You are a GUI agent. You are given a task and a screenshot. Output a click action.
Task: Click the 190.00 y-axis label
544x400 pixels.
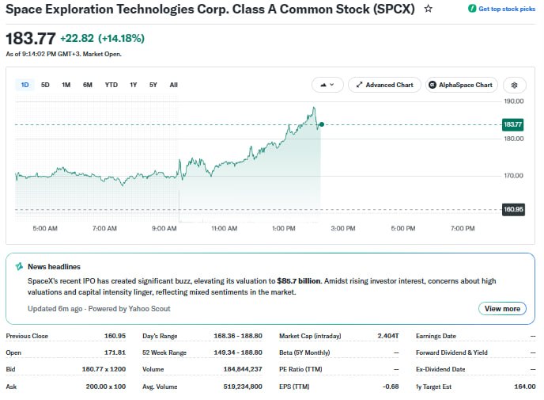point(514,101)
